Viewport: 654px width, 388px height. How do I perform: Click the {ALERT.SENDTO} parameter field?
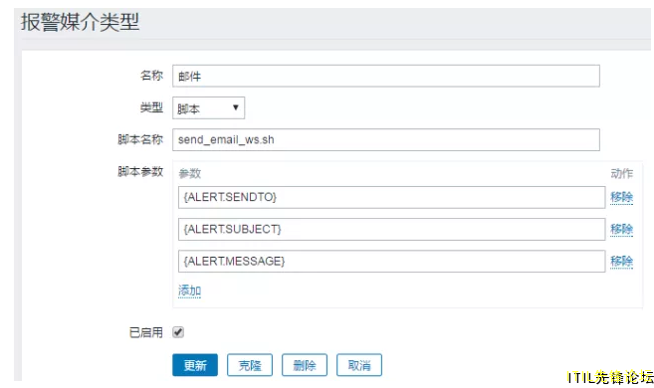click(391, 197)
